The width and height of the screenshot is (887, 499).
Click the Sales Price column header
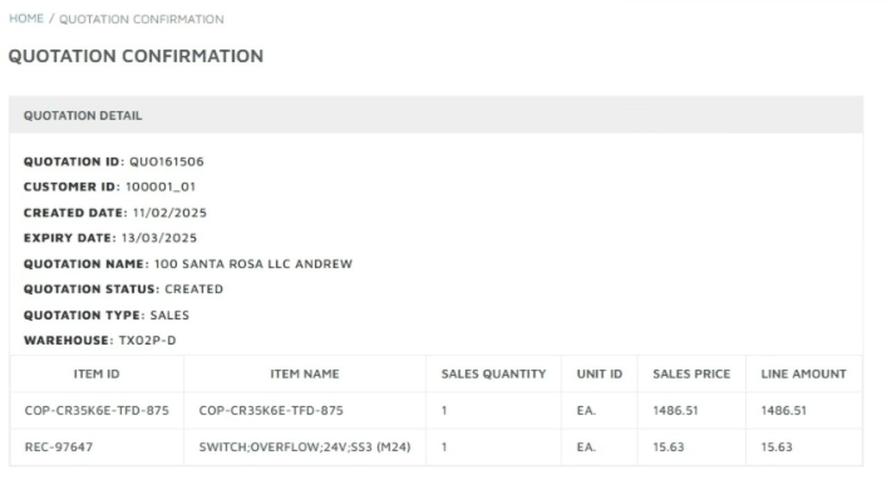691,374
